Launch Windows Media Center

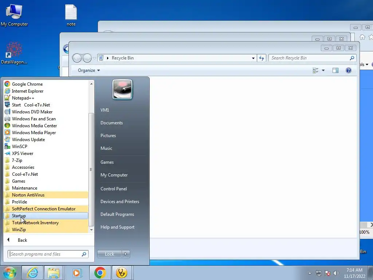point(46,125)
